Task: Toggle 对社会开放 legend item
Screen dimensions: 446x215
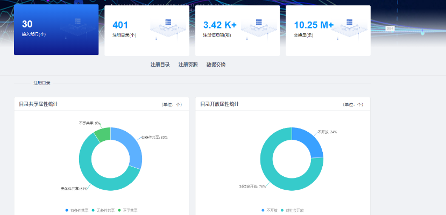Action: [x=294, y=210]
